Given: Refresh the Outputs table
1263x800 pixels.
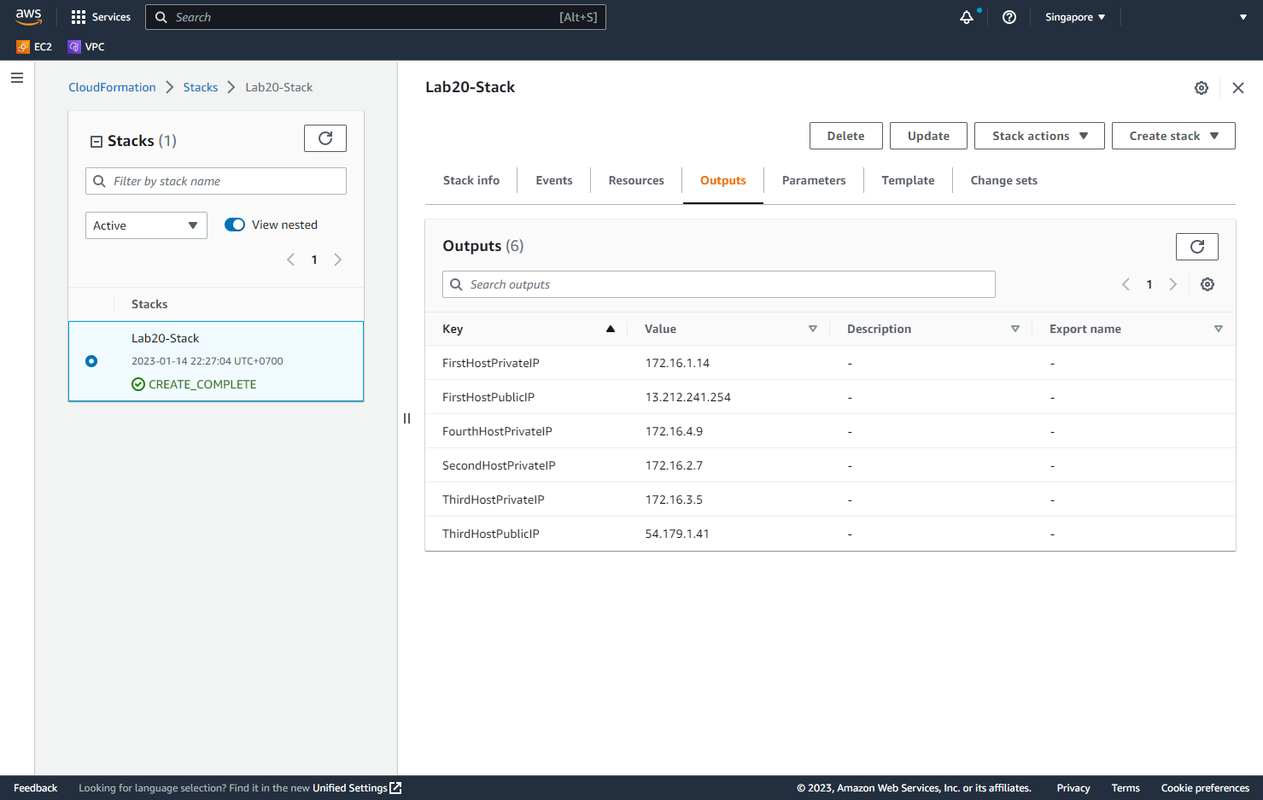Looking at the screenshot, I should [1197, 247].
